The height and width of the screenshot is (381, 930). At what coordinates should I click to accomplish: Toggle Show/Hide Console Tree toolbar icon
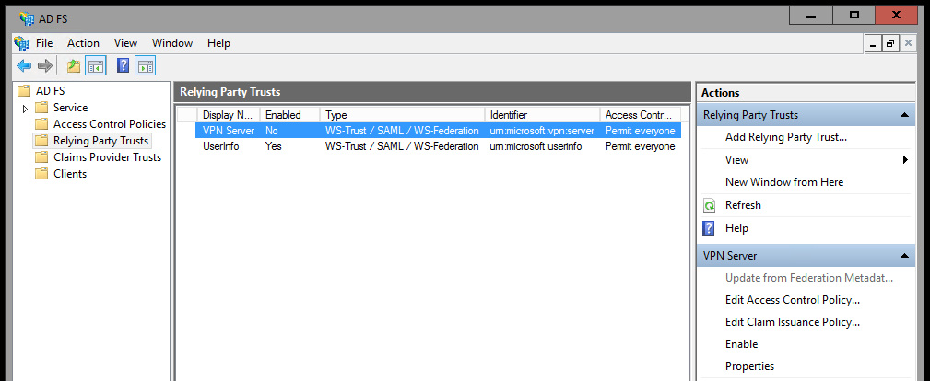95,65
